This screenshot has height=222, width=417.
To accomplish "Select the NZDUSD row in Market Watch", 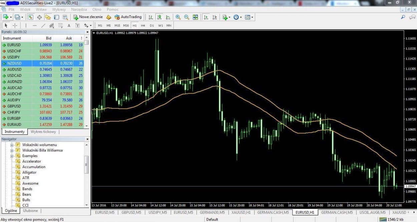I will (x=42, y=63).
